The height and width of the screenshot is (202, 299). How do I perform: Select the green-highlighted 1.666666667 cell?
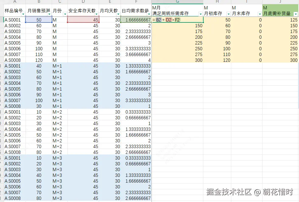(136, 20)
